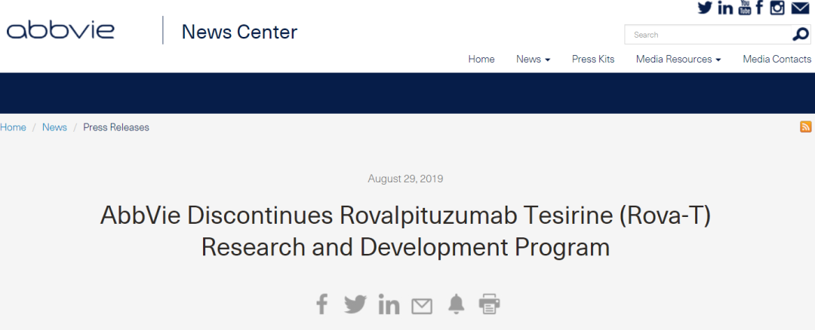Share article on Twitter below title
The image size is (815, 330).
coord(355,304)
